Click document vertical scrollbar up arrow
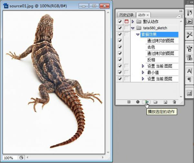 click(x=108, y=13)
